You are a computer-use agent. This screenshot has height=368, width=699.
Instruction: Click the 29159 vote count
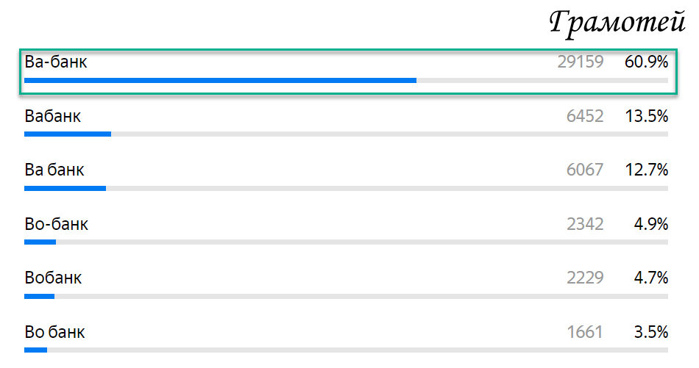coord(581,62)
